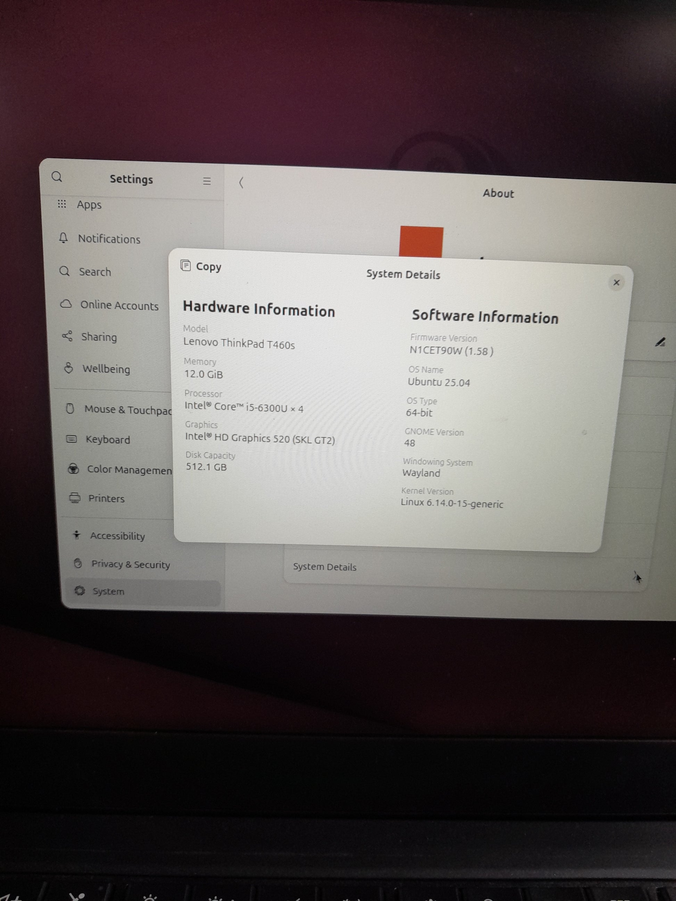Click the Wellbeing icon in sidebar

(69, 368)
